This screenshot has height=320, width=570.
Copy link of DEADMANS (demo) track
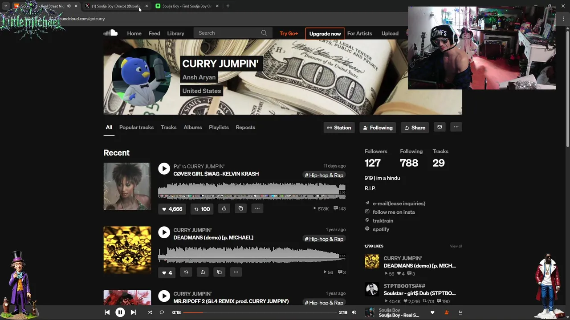[219, 272]
